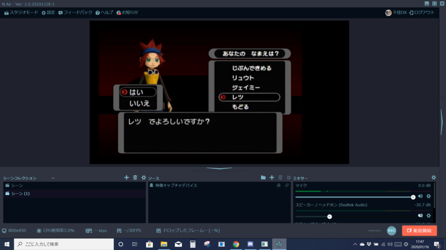This screenshot has height=250, width=446.
Task: Open ヘルプ help menu
Action: click(x=104, y=12)
